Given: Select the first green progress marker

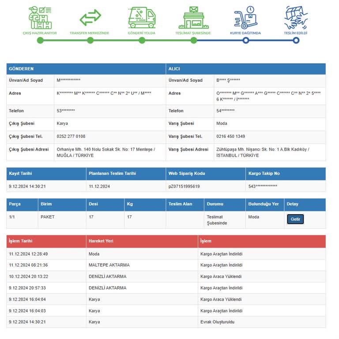Looking at the screenshot, I should [40, 41].
